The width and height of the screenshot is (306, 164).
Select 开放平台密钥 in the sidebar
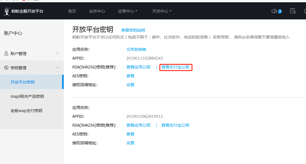click(22, 82)
